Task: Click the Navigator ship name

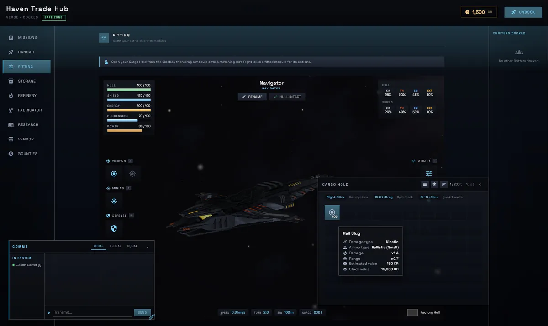Action: point(271,83)
